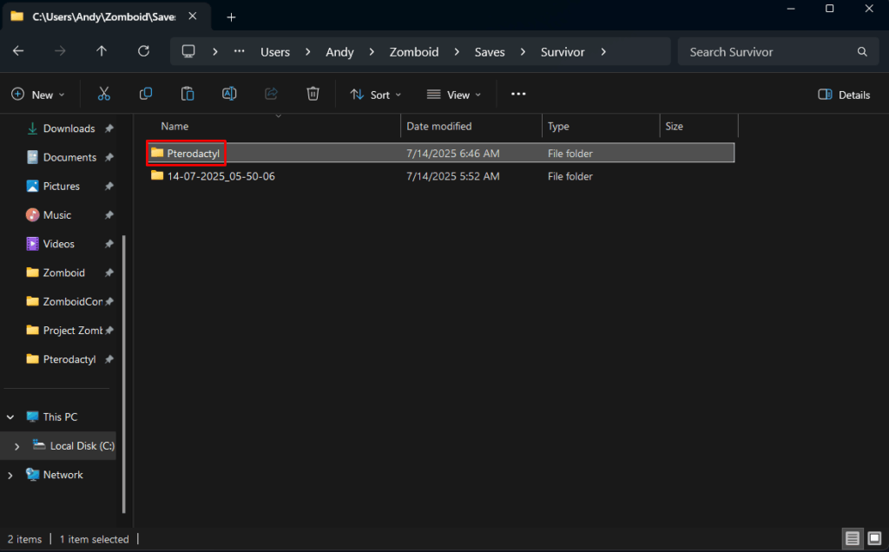Go back with the Back arrow
Screen dimensions: 889x552
coord(18,51)
